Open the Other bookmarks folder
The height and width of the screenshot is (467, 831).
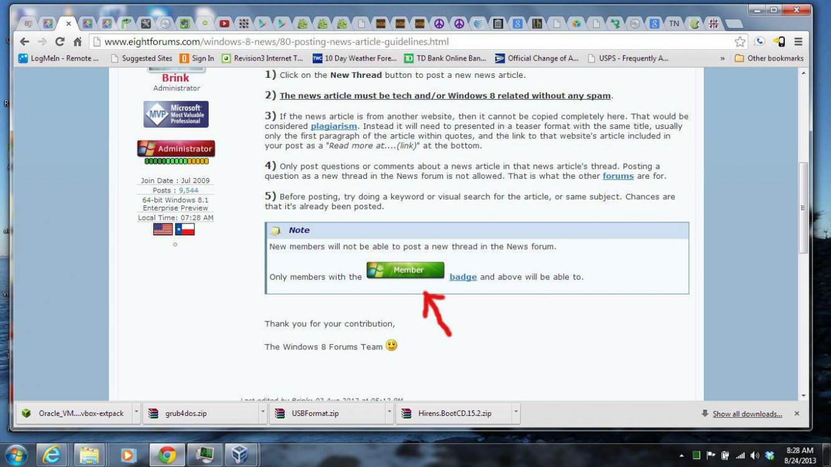click(x=769, y=59)
